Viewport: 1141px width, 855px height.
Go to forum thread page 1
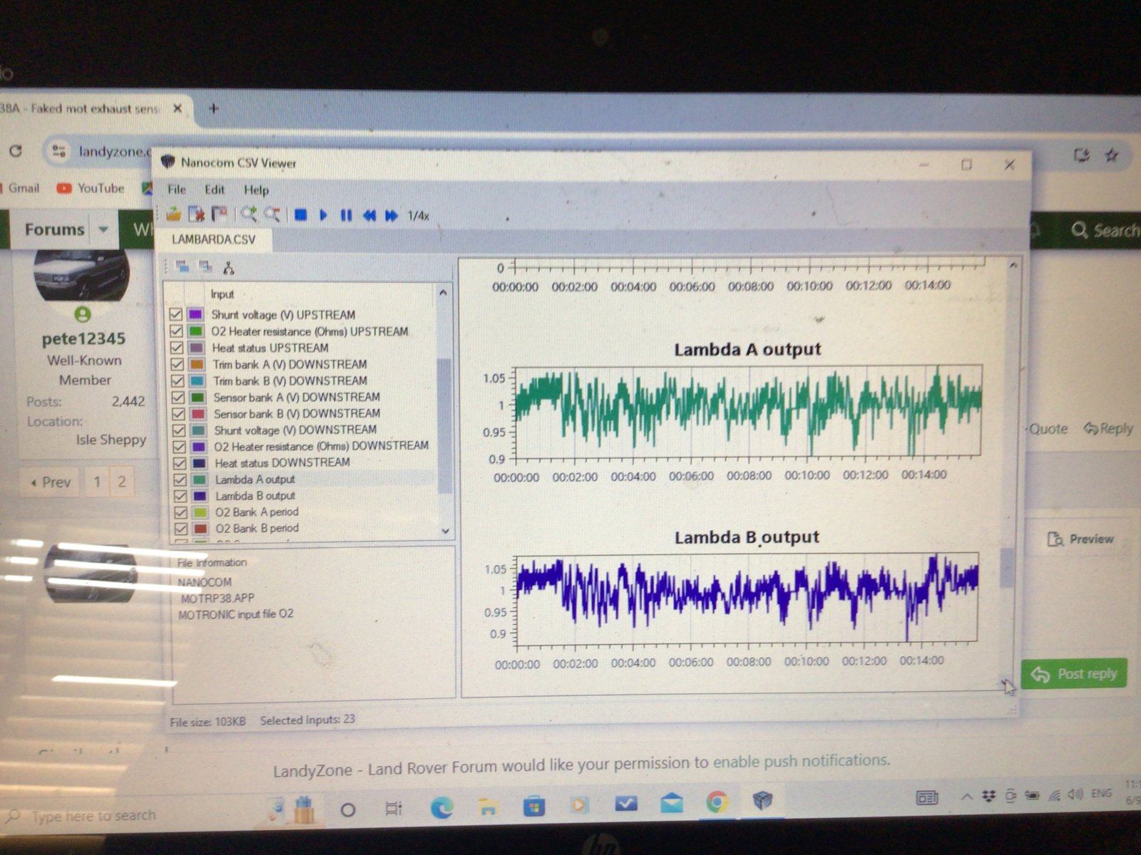[x=98, y=482]
